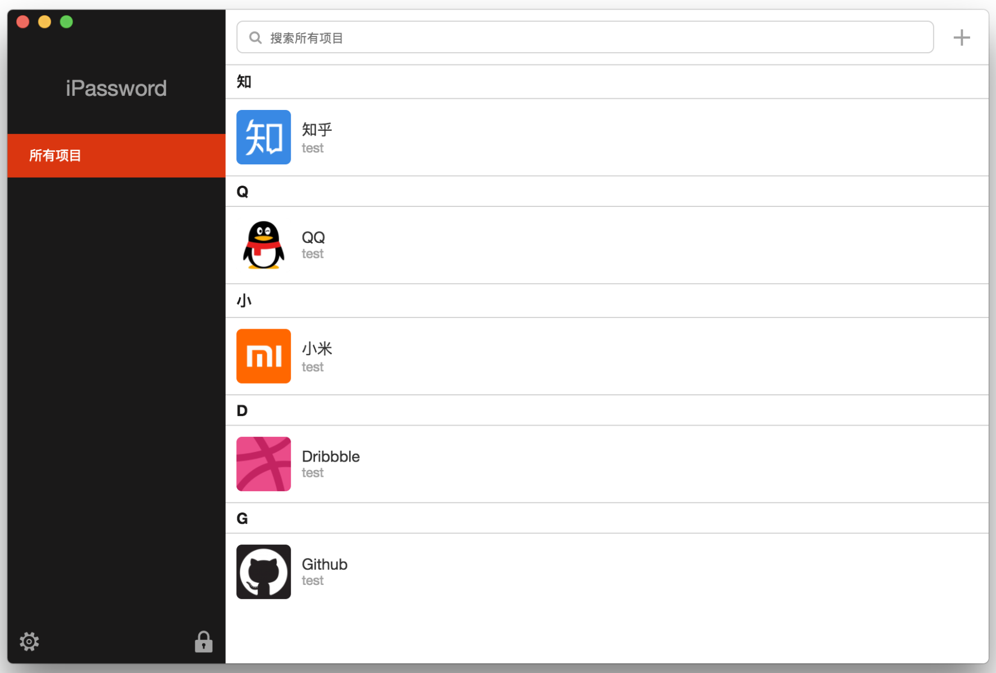
Task: Open the 知乎 blue logo icon
Action: (263, 137)
